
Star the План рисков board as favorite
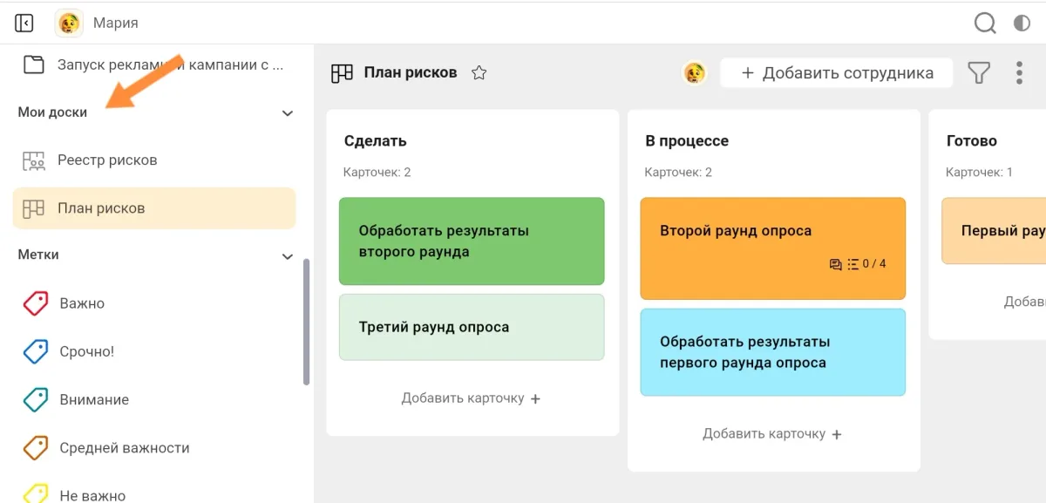coord(479,73)
